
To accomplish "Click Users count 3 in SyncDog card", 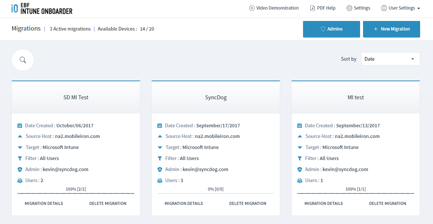I will 182,180.
